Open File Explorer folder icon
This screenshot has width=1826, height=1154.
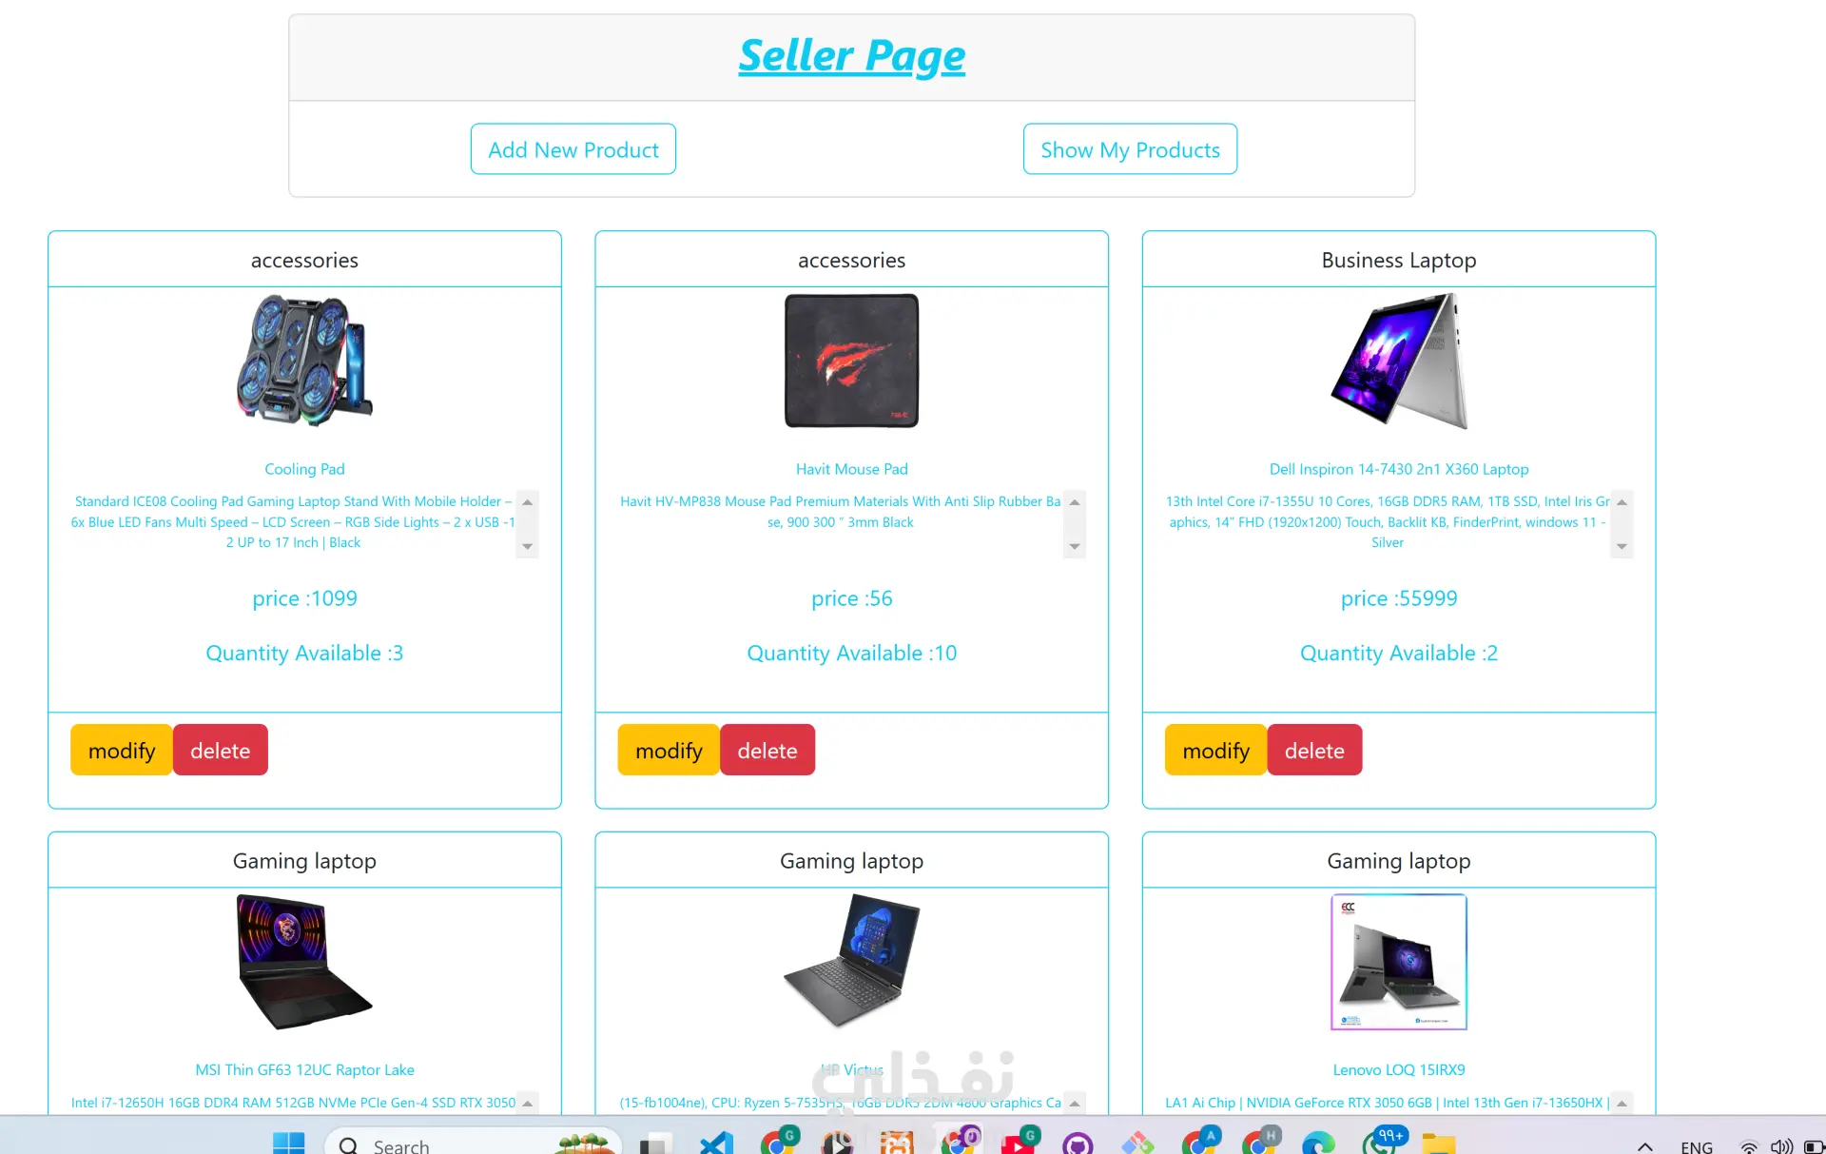(x=1438, y=1143)
